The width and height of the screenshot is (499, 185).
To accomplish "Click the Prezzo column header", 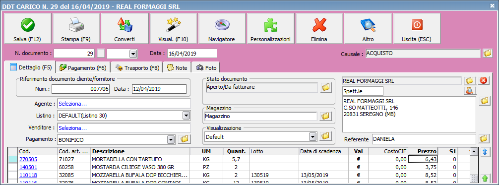I will tap(423, 151).
